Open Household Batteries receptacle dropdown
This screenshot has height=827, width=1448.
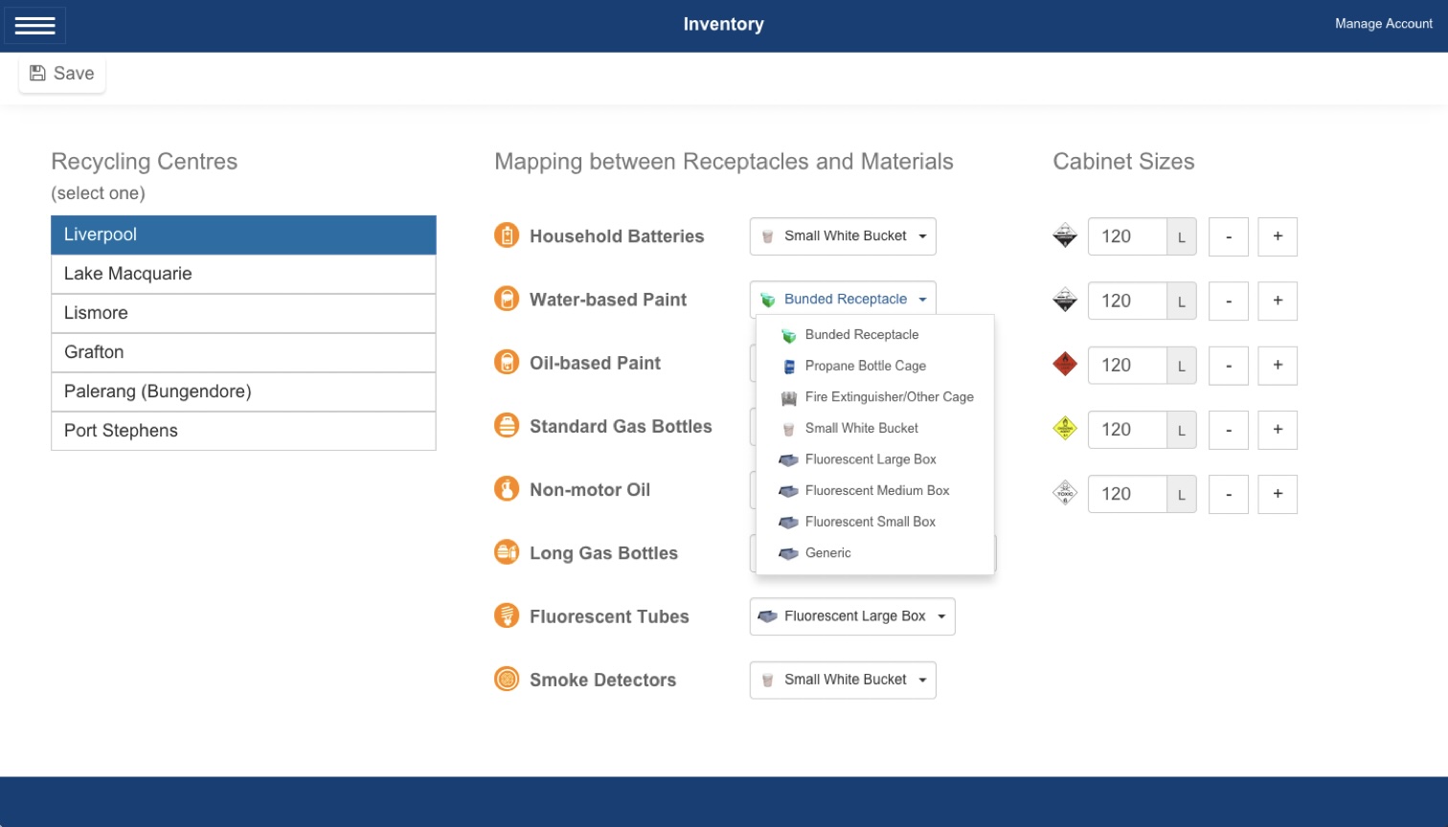point(843,236)
